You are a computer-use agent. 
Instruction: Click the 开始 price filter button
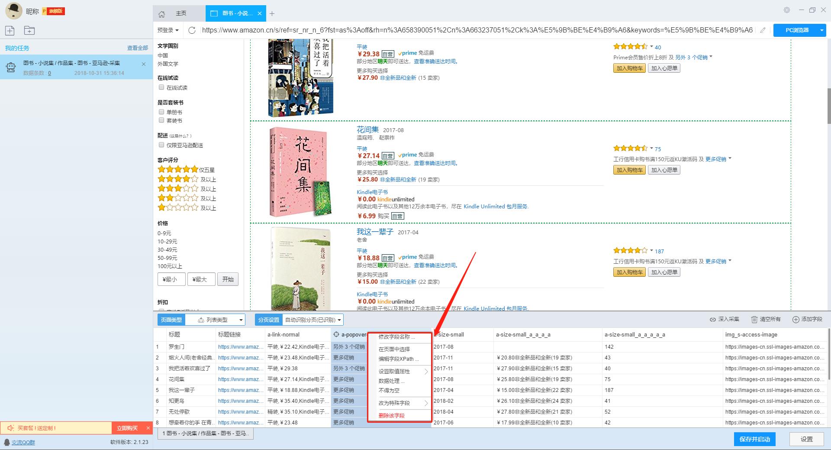pyautogui.click(x=228, y=279)
